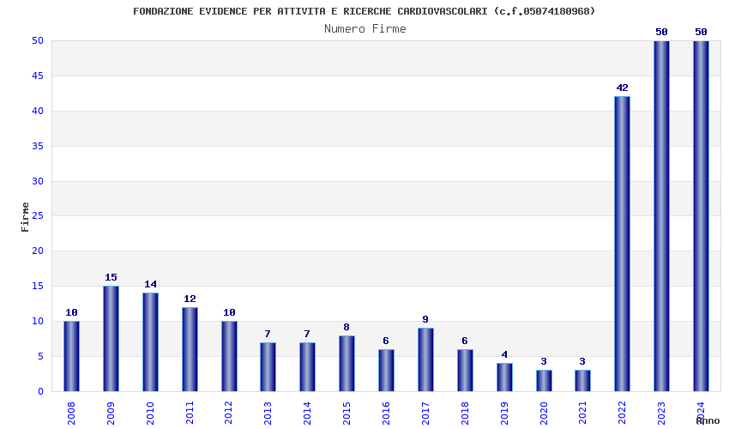Click the chart title FONDAZIONE EVIDENCE

tap(364, 11)
